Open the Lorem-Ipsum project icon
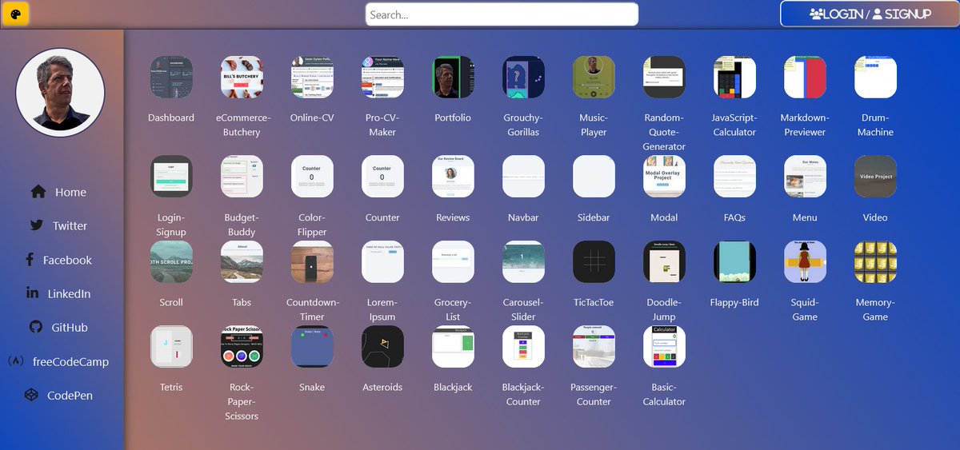Viewport: 960px width, 450px height. [382, 261]
